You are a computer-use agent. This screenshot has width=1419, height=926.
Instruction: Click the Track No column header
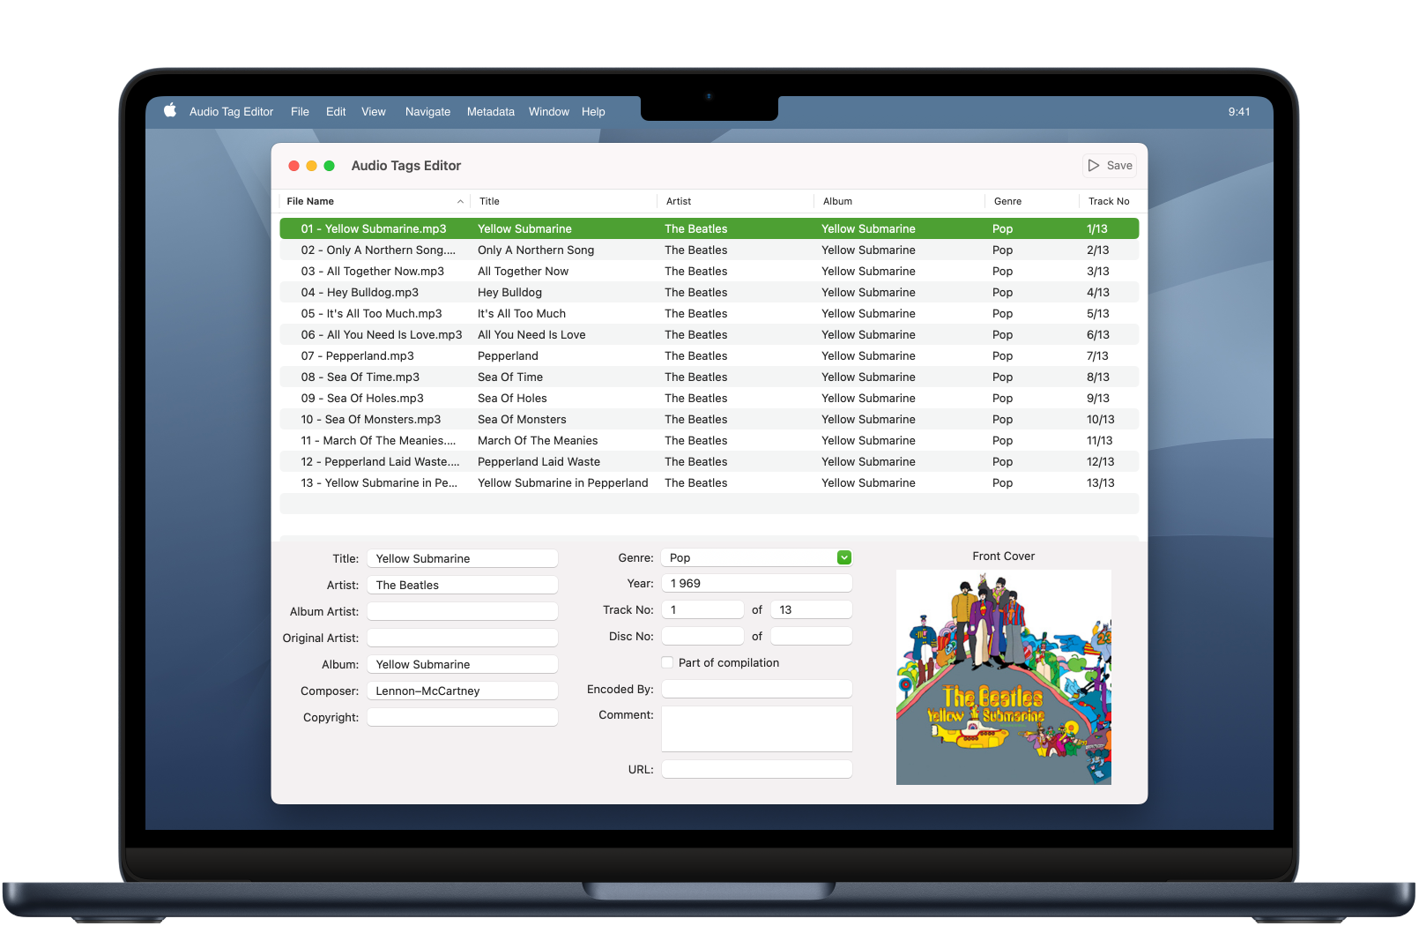click(x=1109, y=202)
